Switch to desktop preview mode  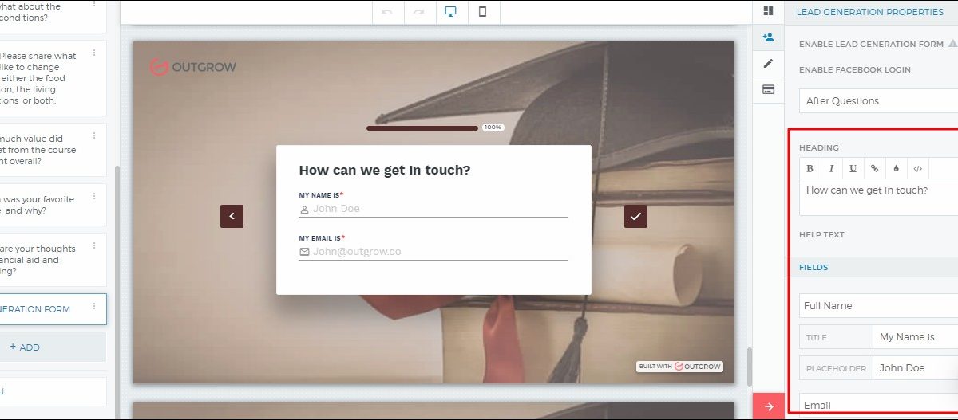tap(450, 12)
